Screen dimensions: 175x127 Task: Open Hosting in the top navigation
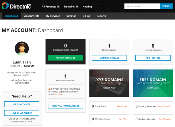point(87,7)
